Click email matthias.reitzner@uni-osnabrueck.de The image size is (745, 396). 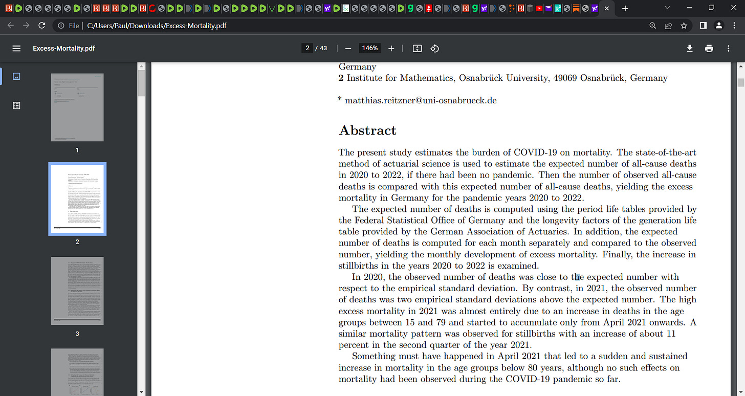pyautogui.click(x=421, y=101)
